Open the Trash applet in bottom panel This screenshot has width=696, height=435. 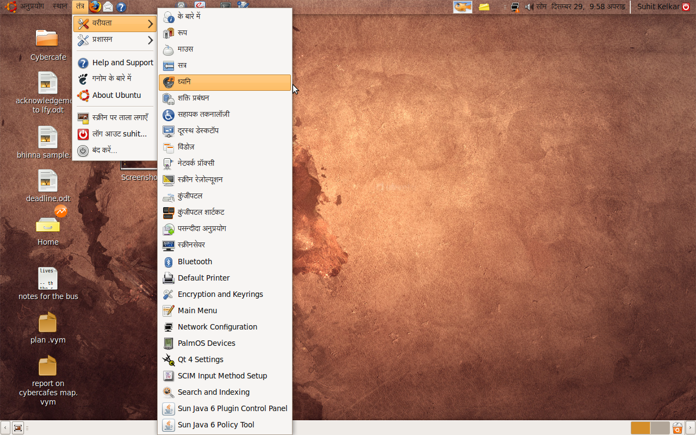[677, 428]
